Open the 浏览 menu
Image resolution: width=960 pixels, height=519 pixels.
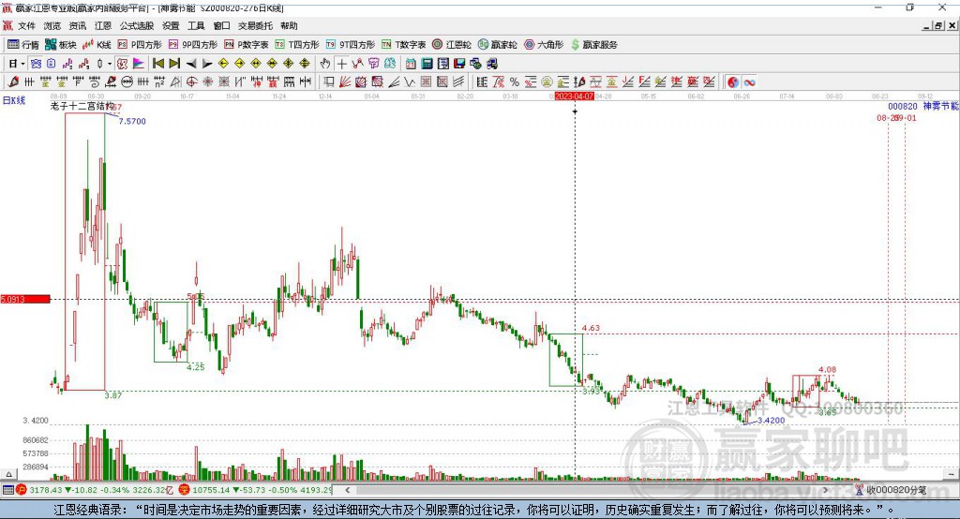coord(52,25)
